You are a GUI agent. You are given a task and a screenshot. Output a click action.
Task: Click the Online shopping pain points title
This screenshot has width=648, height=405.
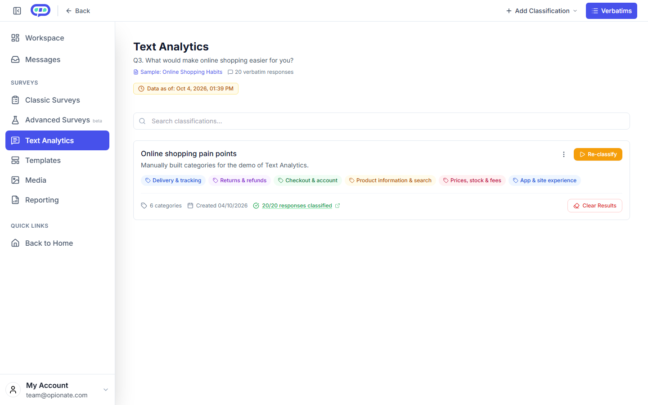coord(189,153)
